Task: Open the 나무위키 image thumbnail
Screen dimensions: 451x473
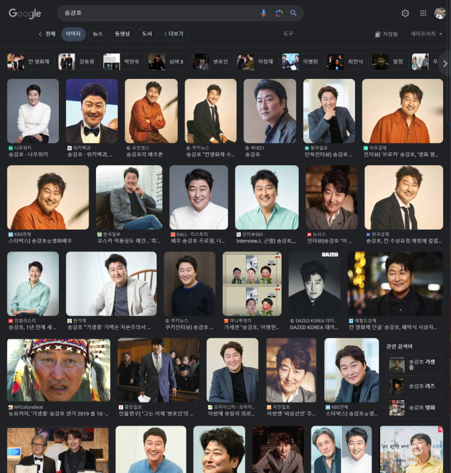Action: tap(33, 111)
